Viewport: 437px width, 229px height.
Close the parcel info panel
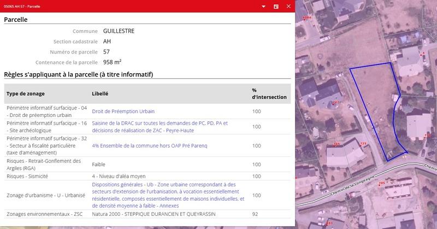click(288, 6)
